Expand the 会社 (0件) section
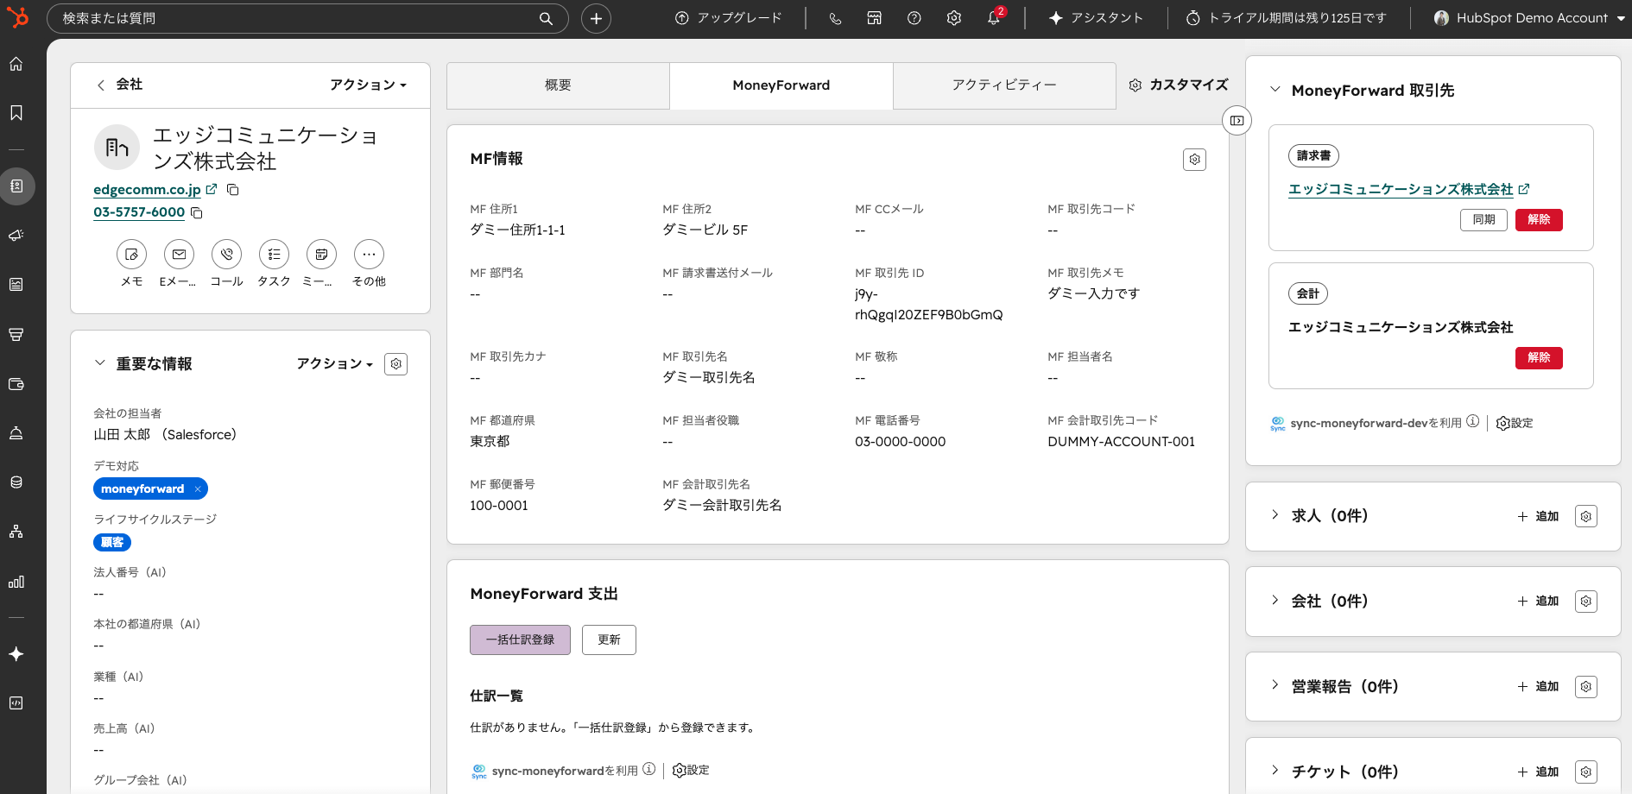The height and width of the screenshot is (794, 1632). click(x=1275, y=601)
